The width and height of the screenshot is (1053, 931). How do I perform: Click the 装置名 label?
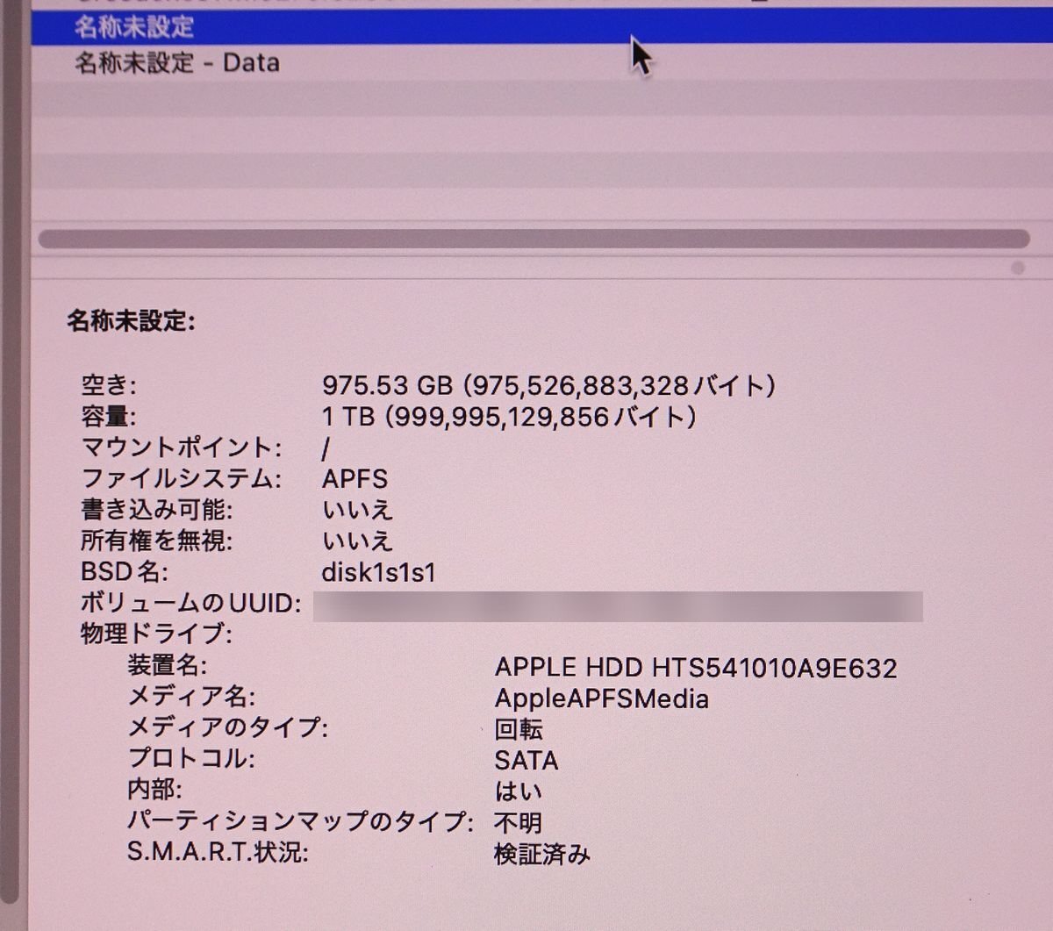coord(168,665)
